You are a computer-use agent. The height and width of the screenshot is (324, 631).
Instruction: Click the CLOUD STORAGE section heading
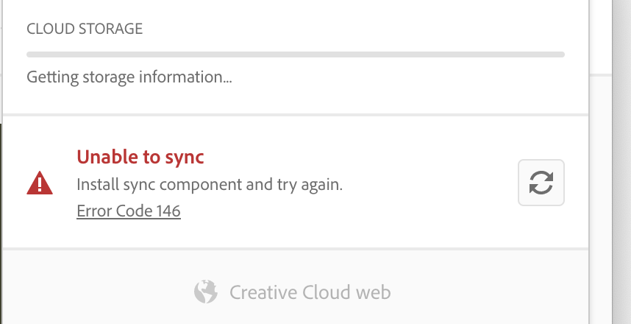tap(85, 29)
